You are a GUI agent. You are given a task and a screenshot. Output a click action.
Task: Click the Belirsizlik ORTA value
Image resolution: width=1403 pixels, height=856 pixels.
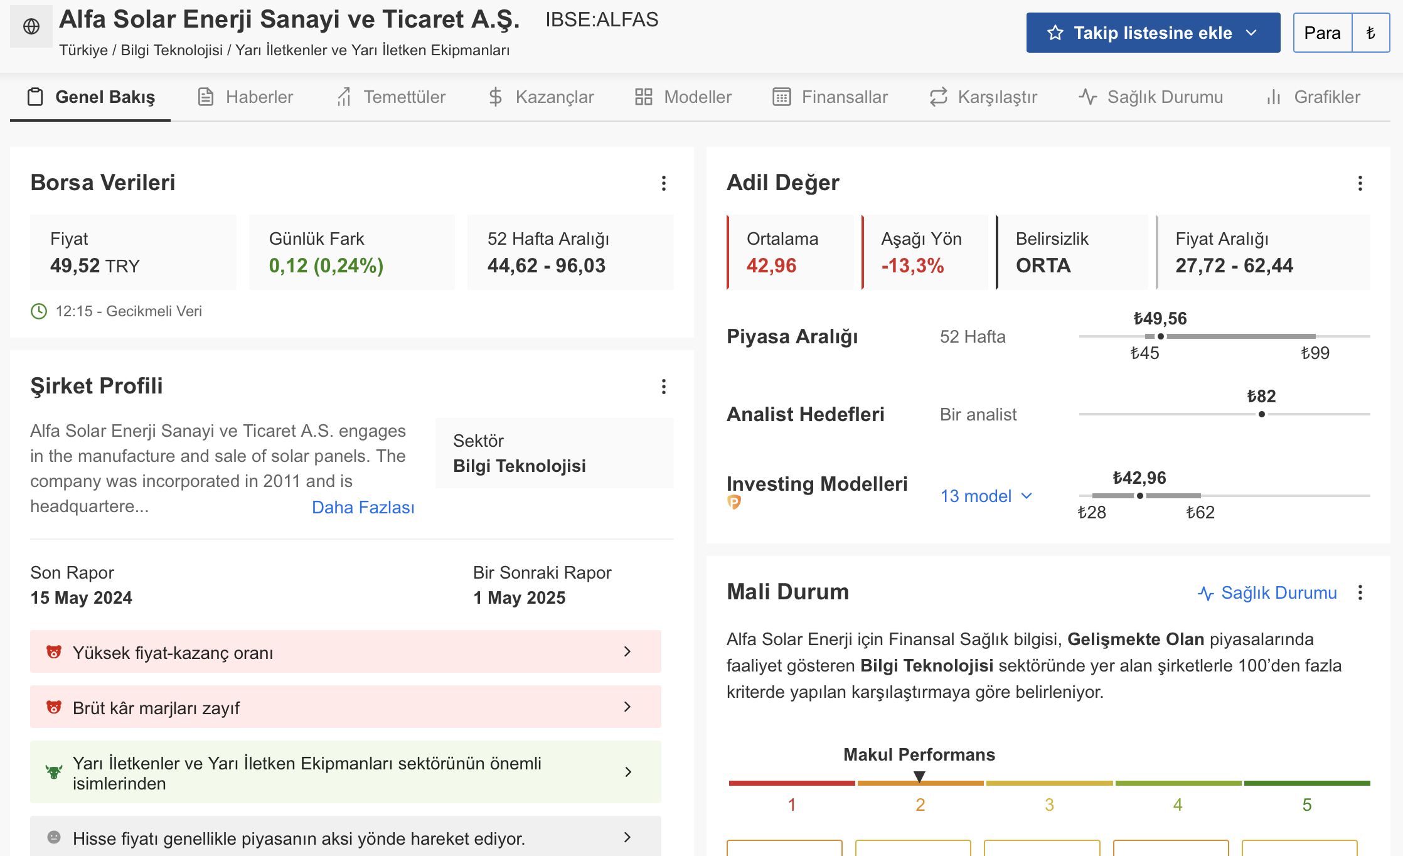point(1043,266)
